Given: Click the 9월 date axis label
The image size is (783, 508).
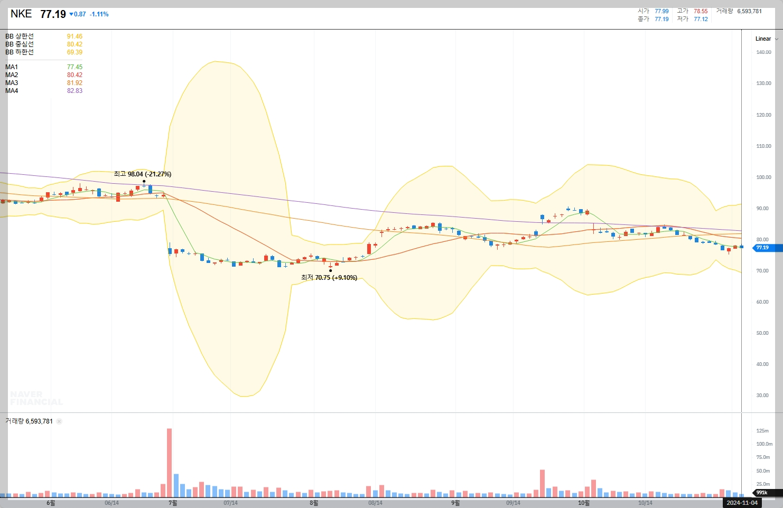Looking at the screenshot, I should tap(455, 503).
